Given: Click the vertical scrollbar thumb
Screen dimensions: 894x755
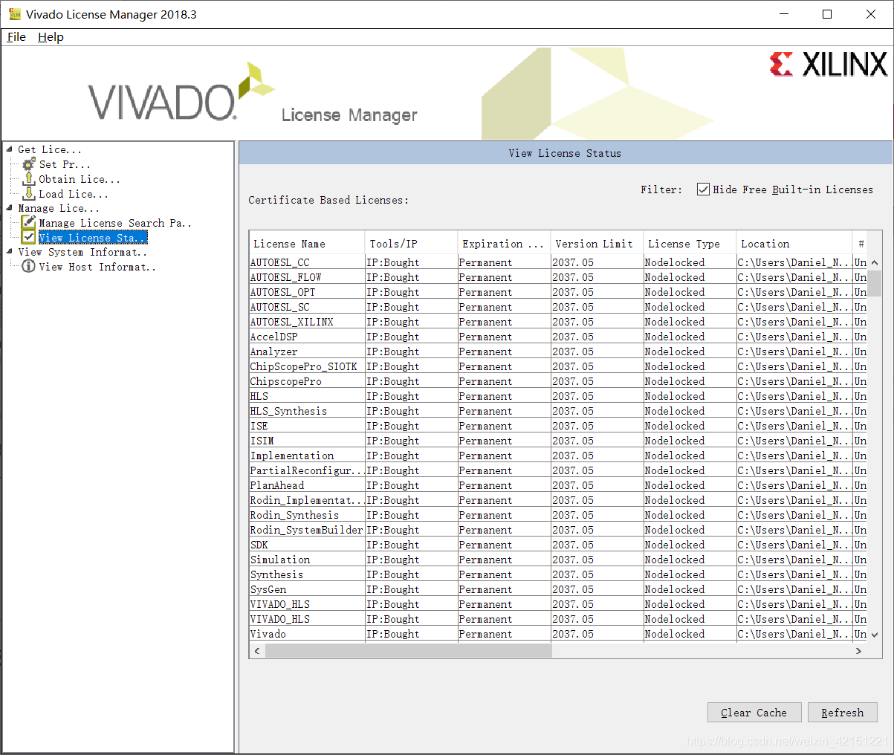Looking at the screenshot, I should [x=875, y=283].
